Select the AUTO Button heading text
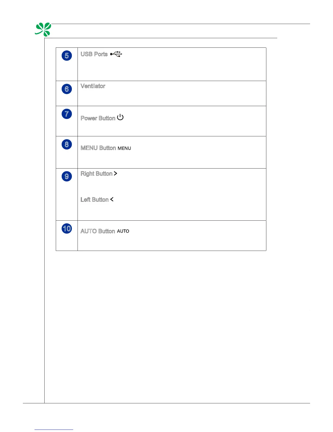This screenshot has width=333, height=432. coord(98,231)
